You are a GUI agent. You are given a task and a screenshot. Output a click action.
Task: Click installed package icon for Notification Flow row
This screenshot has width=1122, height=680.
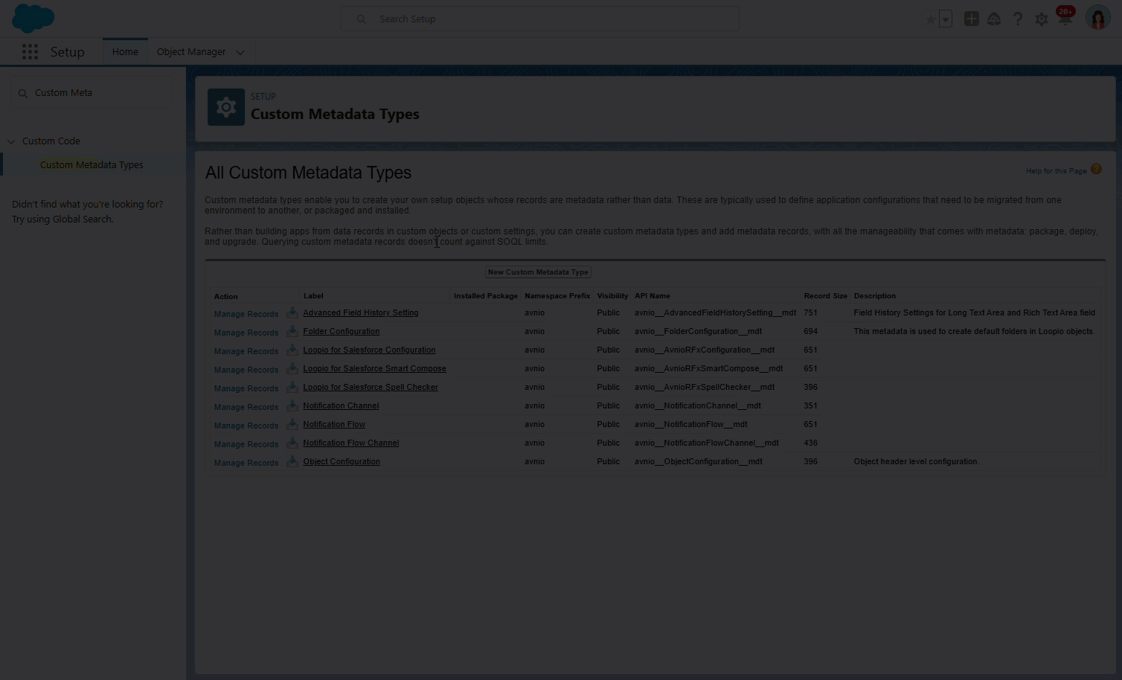coord(292,424)
